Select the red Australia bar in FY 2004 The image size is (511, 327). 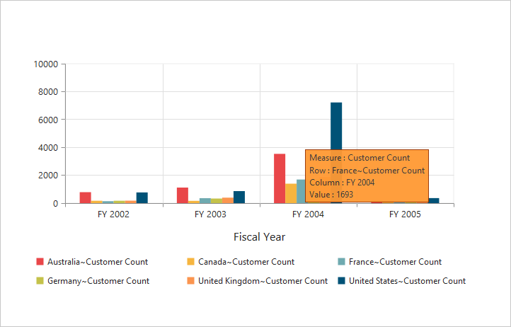(x=280, y=178)
